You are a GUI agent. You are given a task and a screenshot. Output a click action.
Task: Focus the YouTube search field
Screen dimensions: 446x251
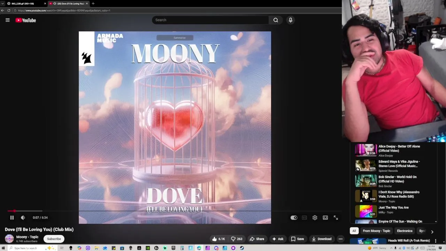coord(210,20)
